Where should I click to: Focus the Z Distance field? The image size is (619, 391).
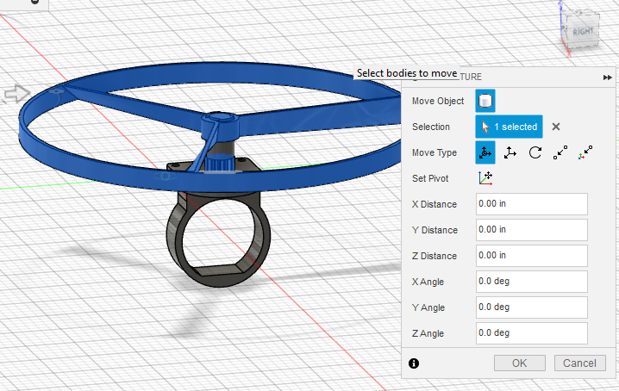tap(531, 256)
